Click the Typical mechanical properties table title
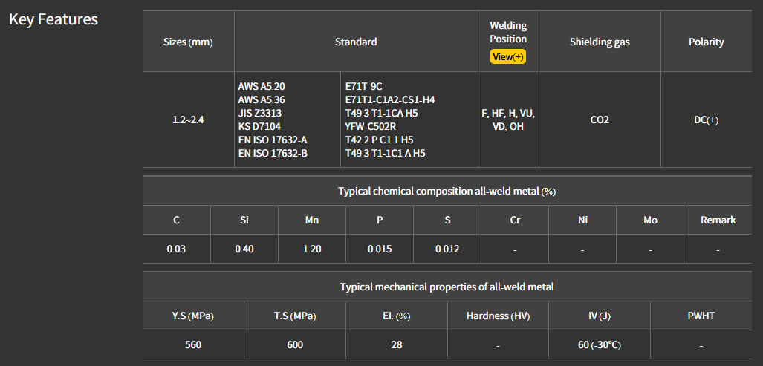This screenshot has width=763, height=366. click(447, 287)
